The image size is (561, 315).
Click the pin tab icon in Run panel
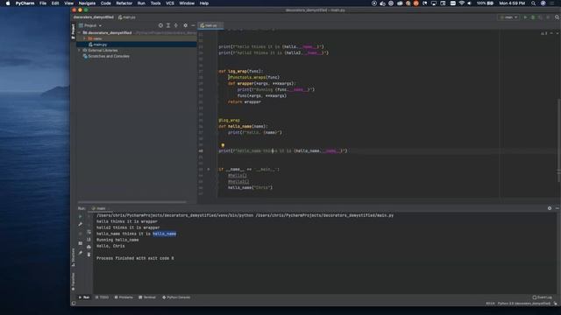tap(80, 253)
